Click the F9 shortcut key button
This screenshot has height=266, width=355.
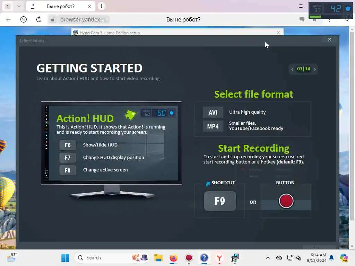220,201
